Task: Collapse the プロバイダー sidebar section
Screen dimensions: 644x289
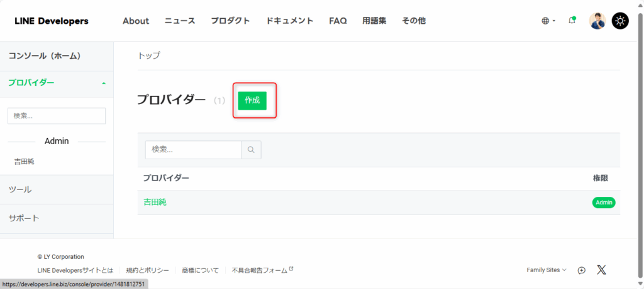Action: (103, 83)
